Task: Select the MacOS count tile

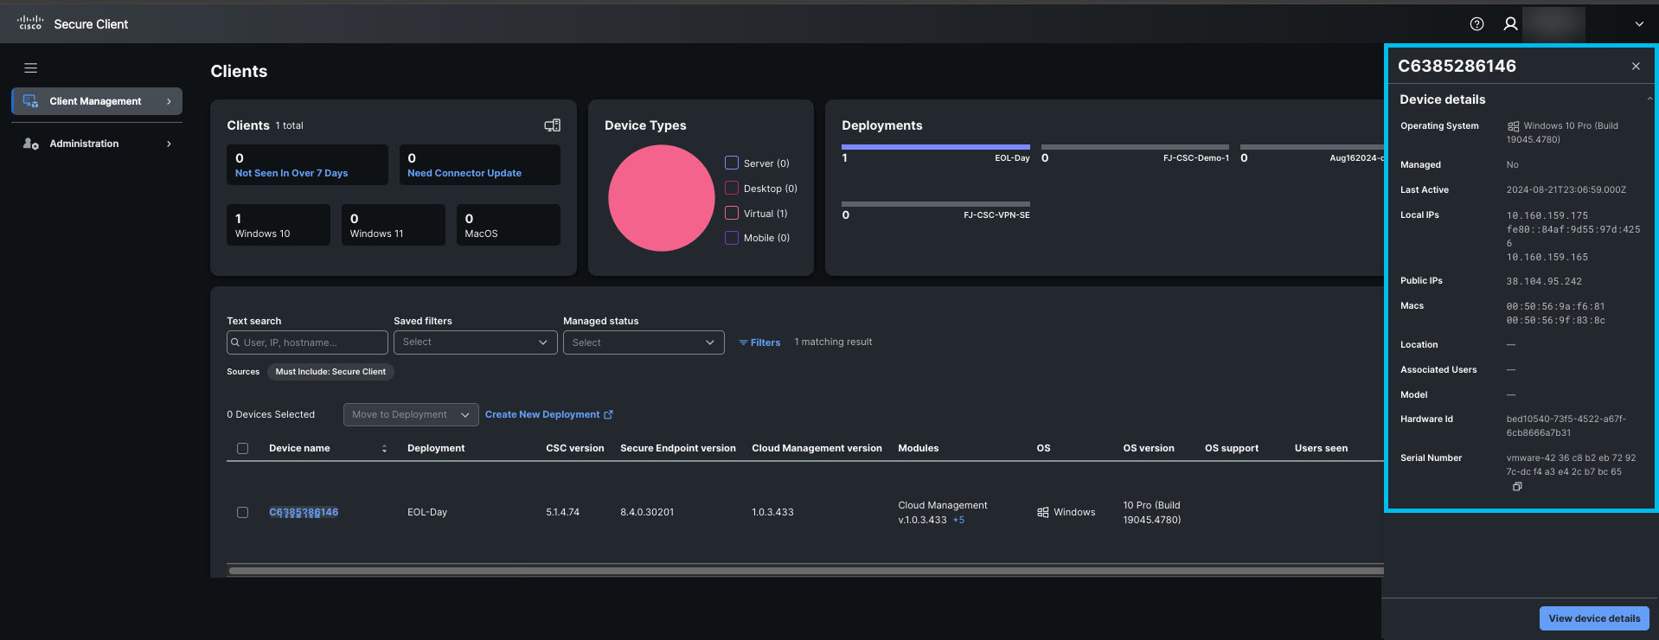Action: 509,225
